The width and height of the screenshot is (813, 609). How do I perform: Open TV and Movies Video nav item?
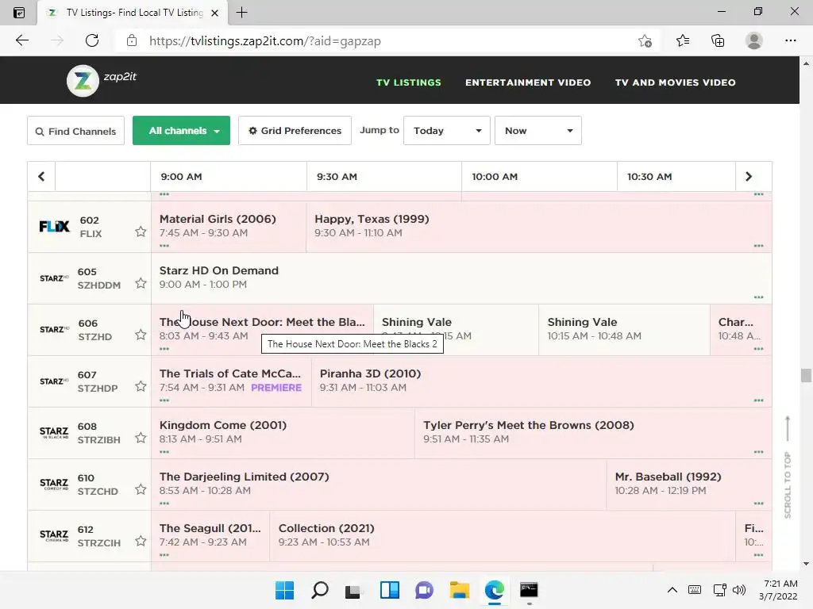[x=675, y=82]
